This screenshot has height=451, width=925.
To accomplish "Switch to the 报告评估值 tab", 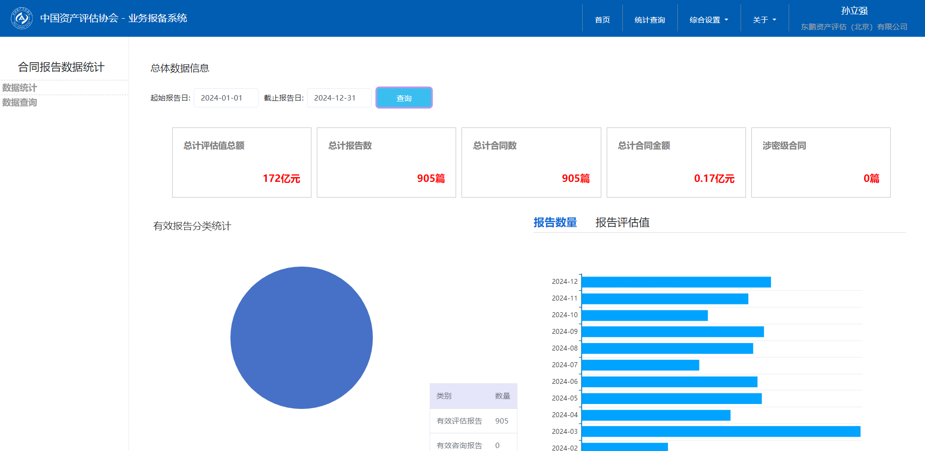I will [x=622, y=223].
